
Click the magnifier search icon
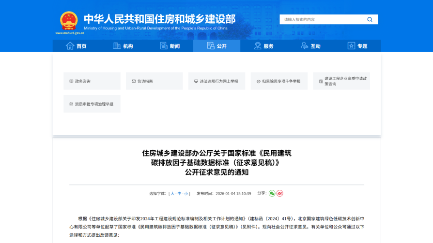coord(370,19)
